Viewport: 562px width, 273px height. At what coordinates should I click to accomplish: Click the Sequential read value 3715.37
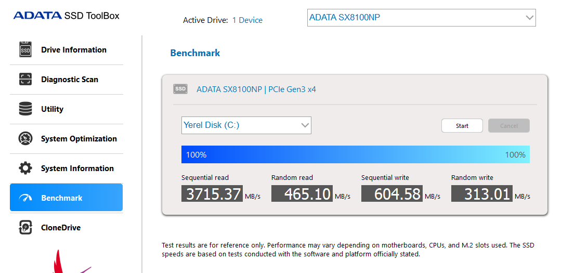[x=212, y=193]
